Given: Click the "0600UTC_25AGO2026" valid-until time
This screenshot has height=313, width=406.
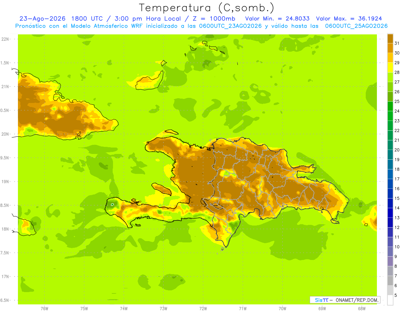Looking at the screenshot, I should (x=356, y=26).
